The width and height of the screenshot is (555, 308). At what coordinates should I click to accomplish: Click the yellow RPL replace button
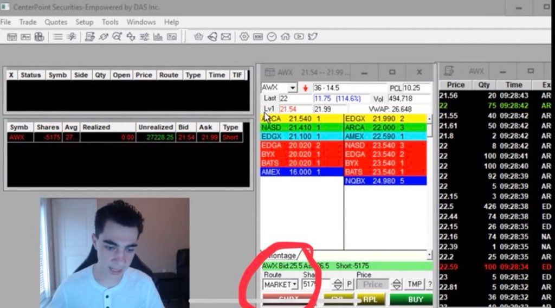[x=370, y=299]
